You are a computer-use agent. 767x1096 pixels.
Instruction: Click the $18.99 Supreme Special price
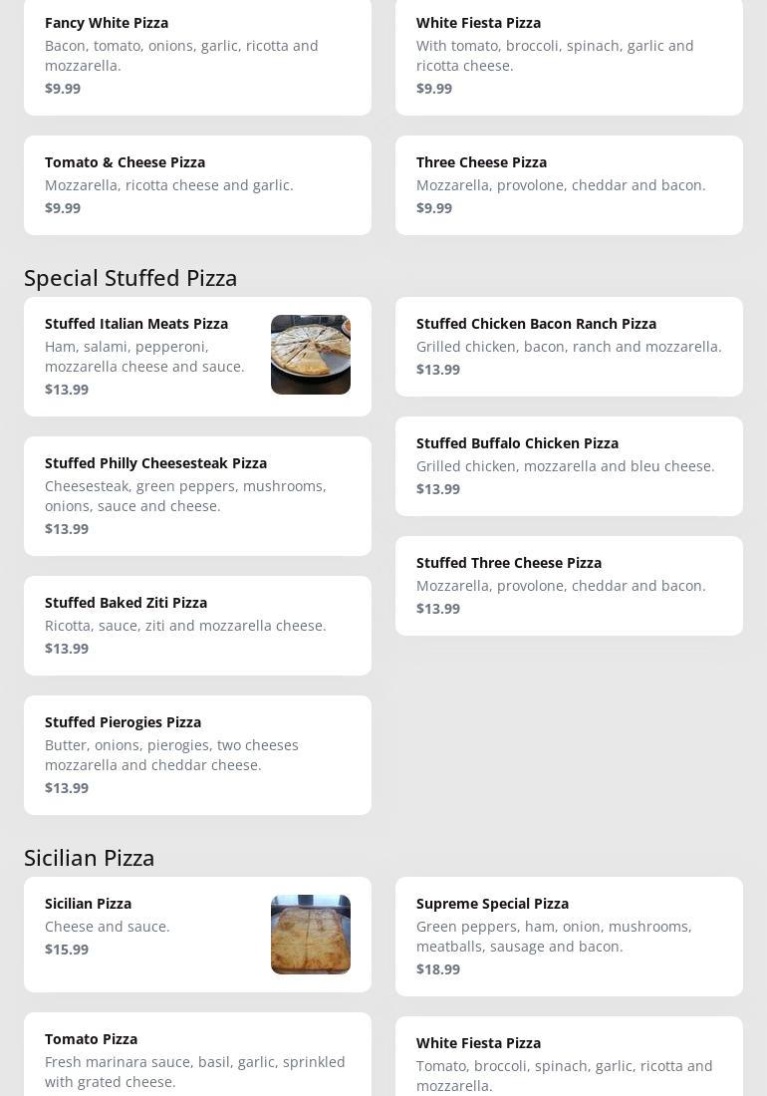pos(438,969)
